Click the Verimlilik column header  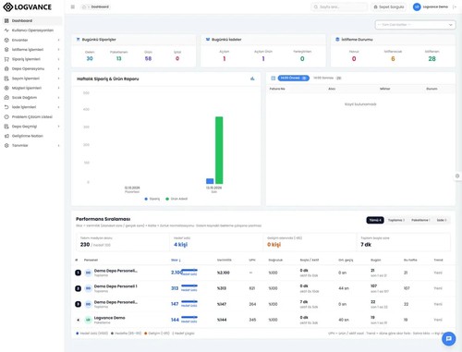(x=225, y=261)
